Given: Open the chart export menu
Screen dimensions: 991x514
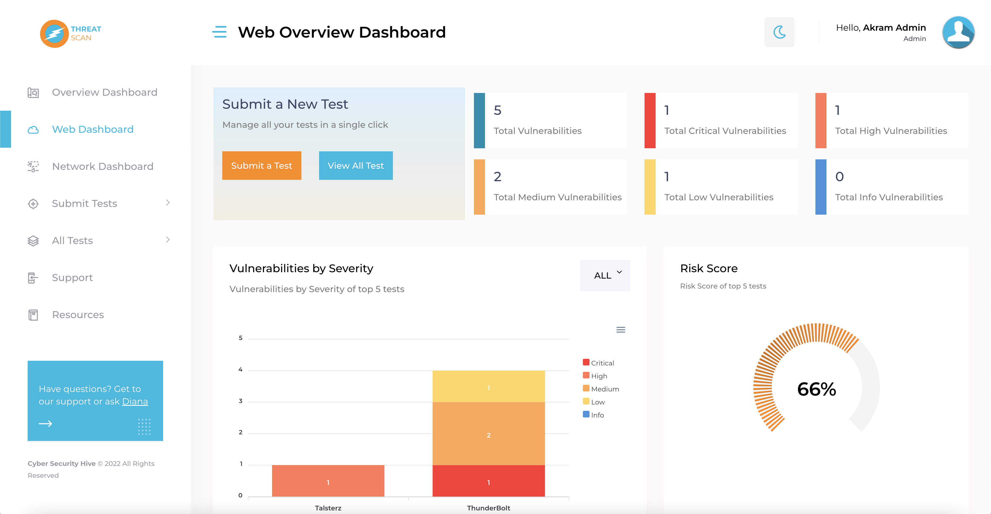Looking at the screenshot, I should [x=620, y=329].
